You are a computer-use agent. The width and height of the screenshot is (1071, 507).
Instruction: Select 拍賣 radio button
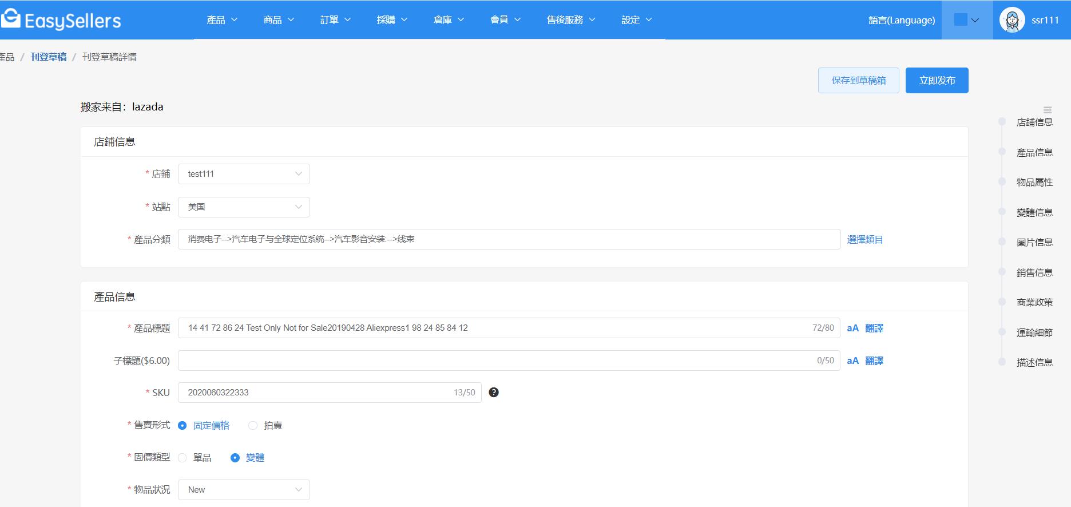pos(253,425)
